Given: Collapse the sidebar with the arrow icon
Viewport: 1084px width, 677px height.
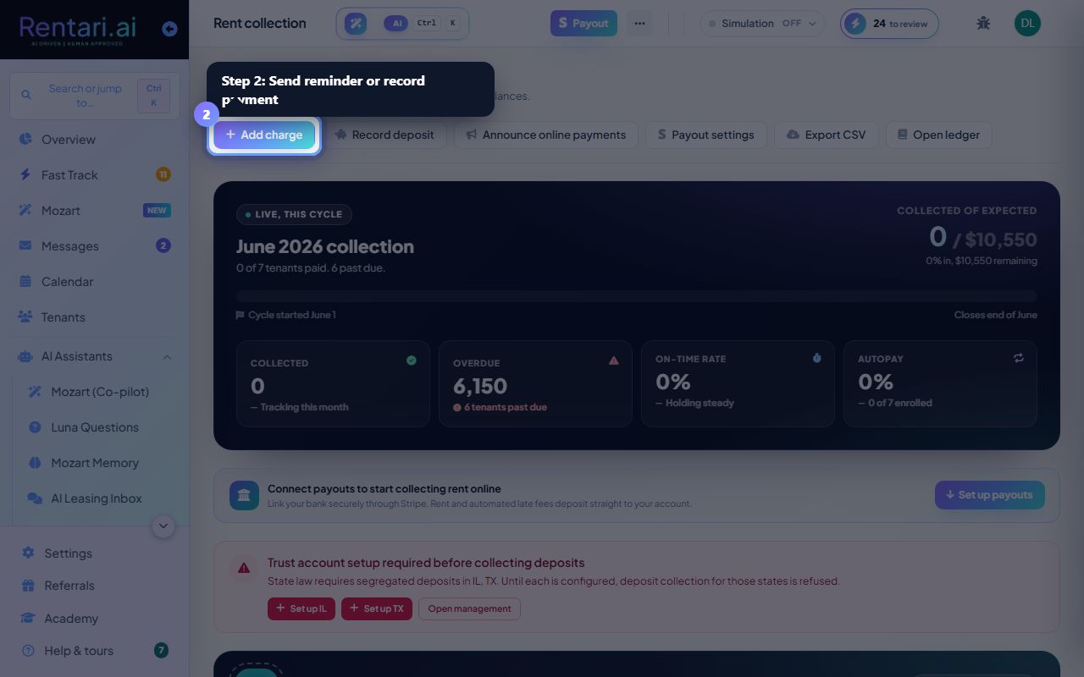Looking at the screenshot, I should coord(169,29).
